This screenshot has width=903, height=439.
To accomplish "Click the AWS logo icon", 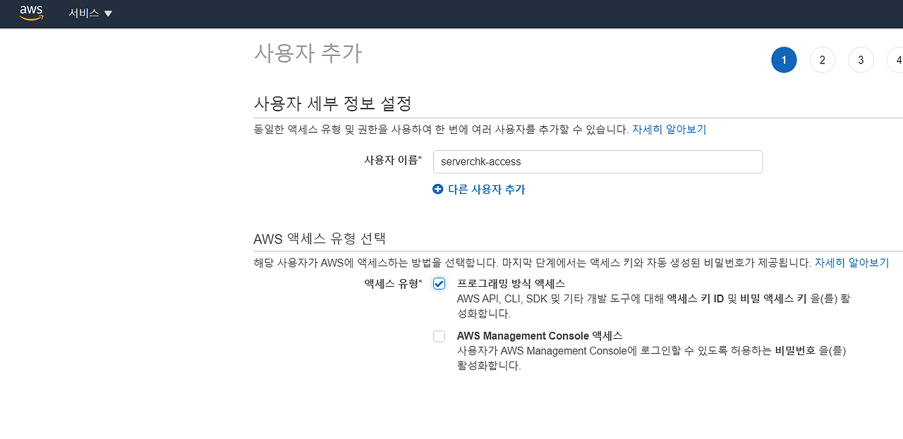I will (32, 13).
